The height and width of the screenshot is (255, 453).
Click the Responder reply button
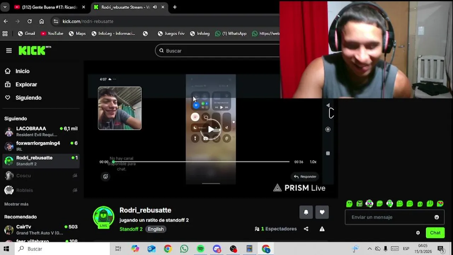tap(305, 176)
